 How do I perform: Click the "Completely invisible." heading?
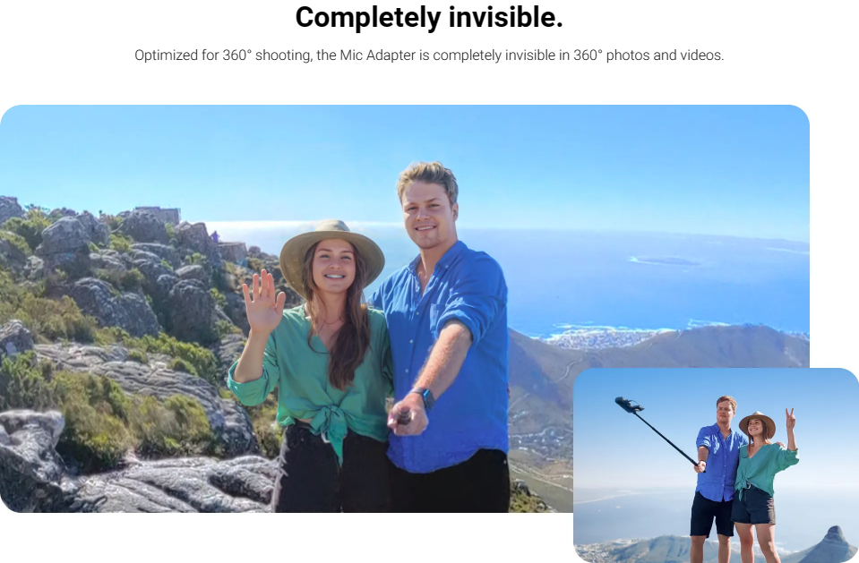coord(429,18)
